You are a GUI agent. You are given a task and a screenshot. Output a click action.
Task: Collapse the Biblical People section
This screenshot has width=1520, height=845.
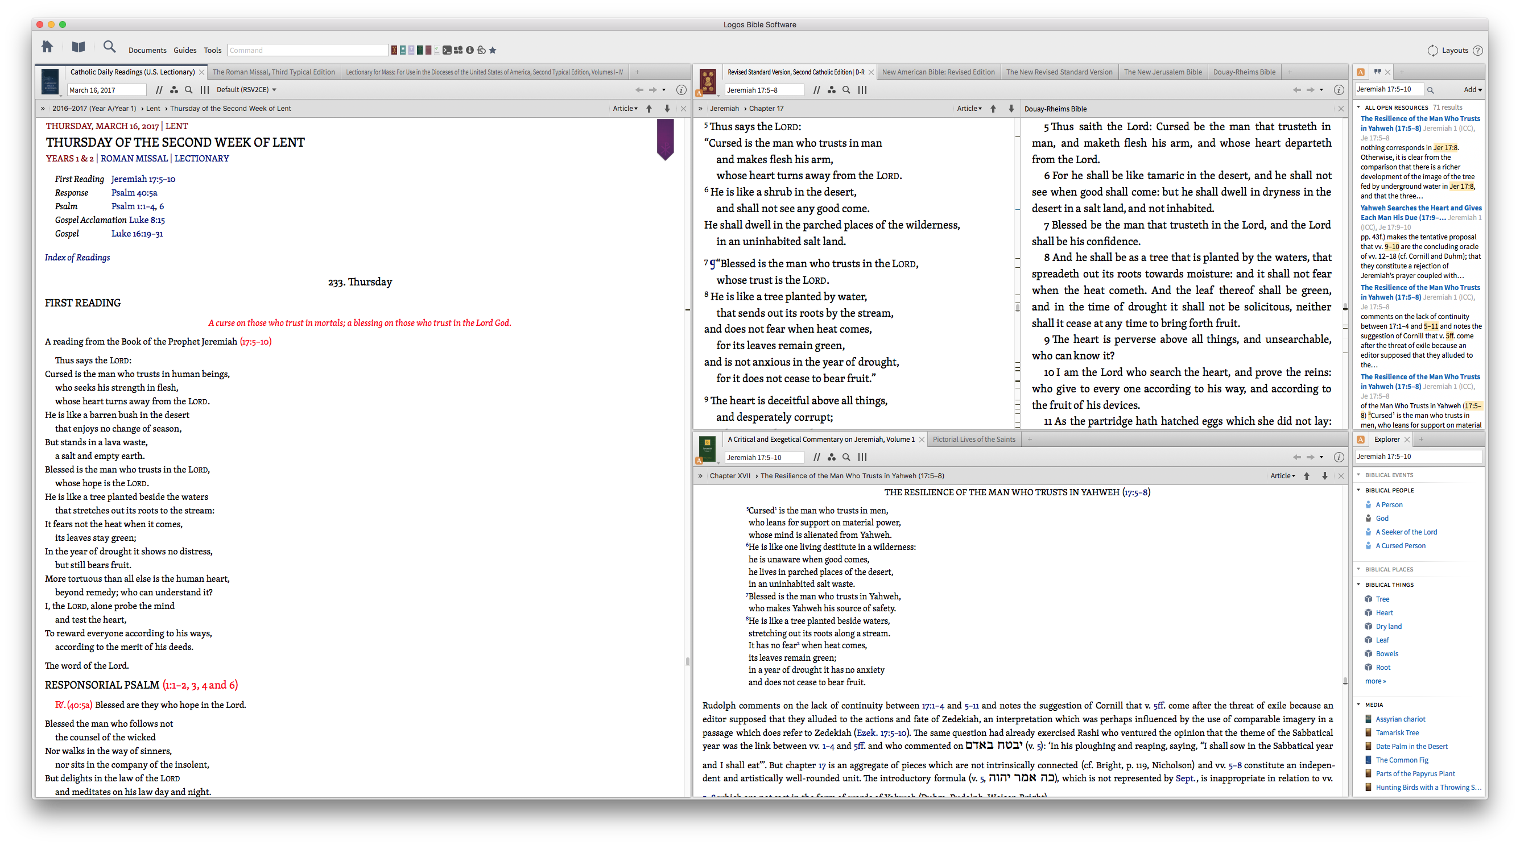click(1359, 490)
